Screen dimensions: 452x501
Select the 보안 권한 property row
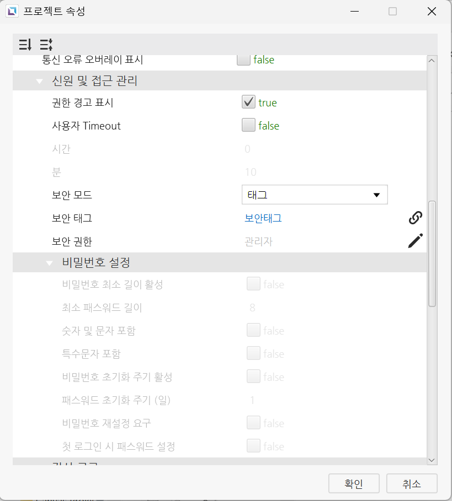coord(220,241)
